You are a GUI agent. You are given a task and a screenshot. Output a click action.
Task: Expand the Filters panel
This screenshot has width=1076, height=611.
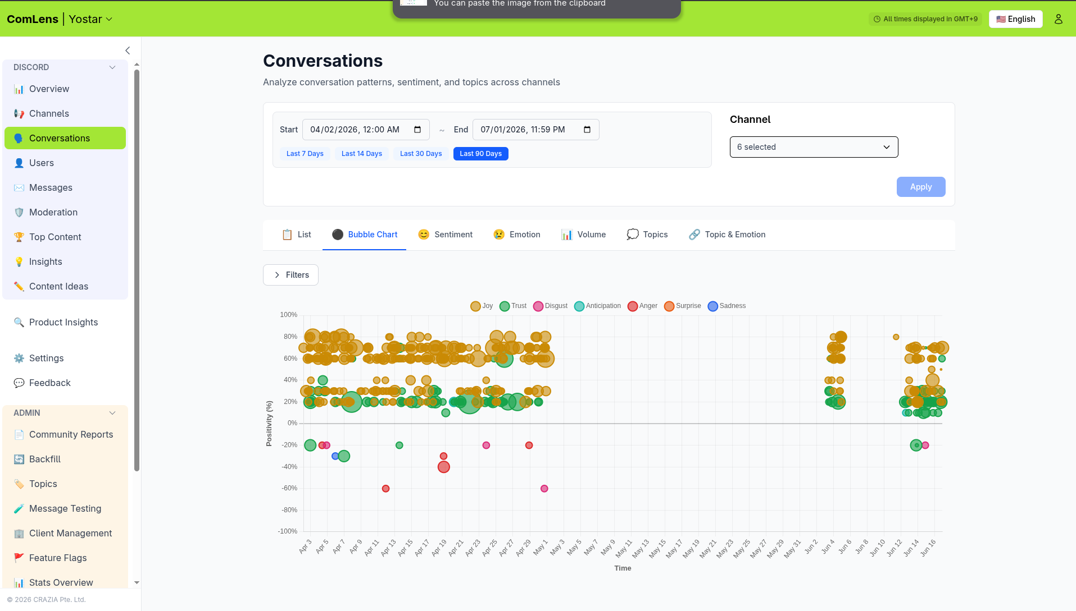[x=290, y=275]
